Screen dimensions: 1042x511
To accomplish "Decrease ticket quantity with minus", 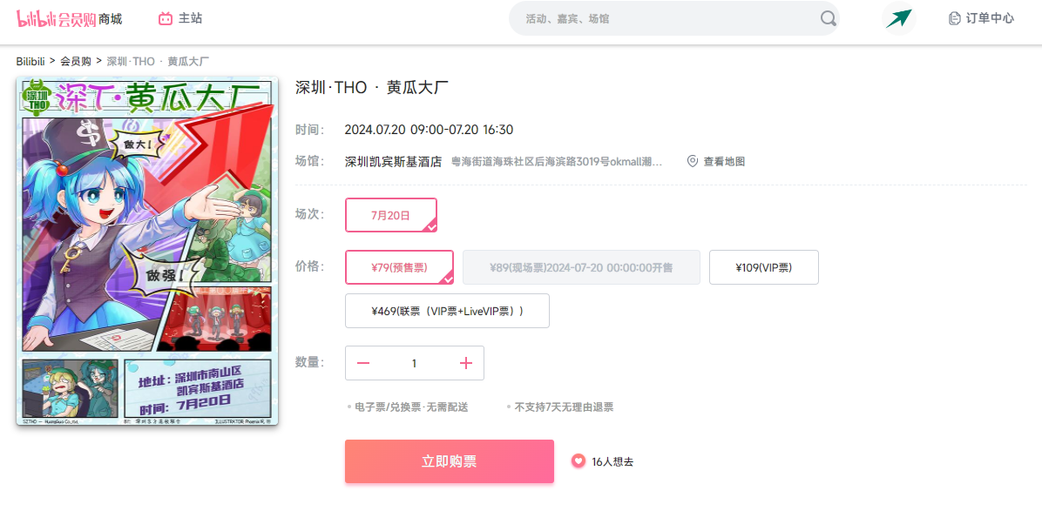I will 363,363.
